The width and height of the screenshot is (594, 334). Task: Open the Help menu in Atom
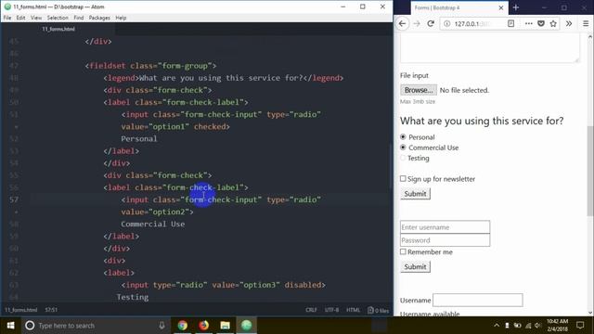(121, 18)
